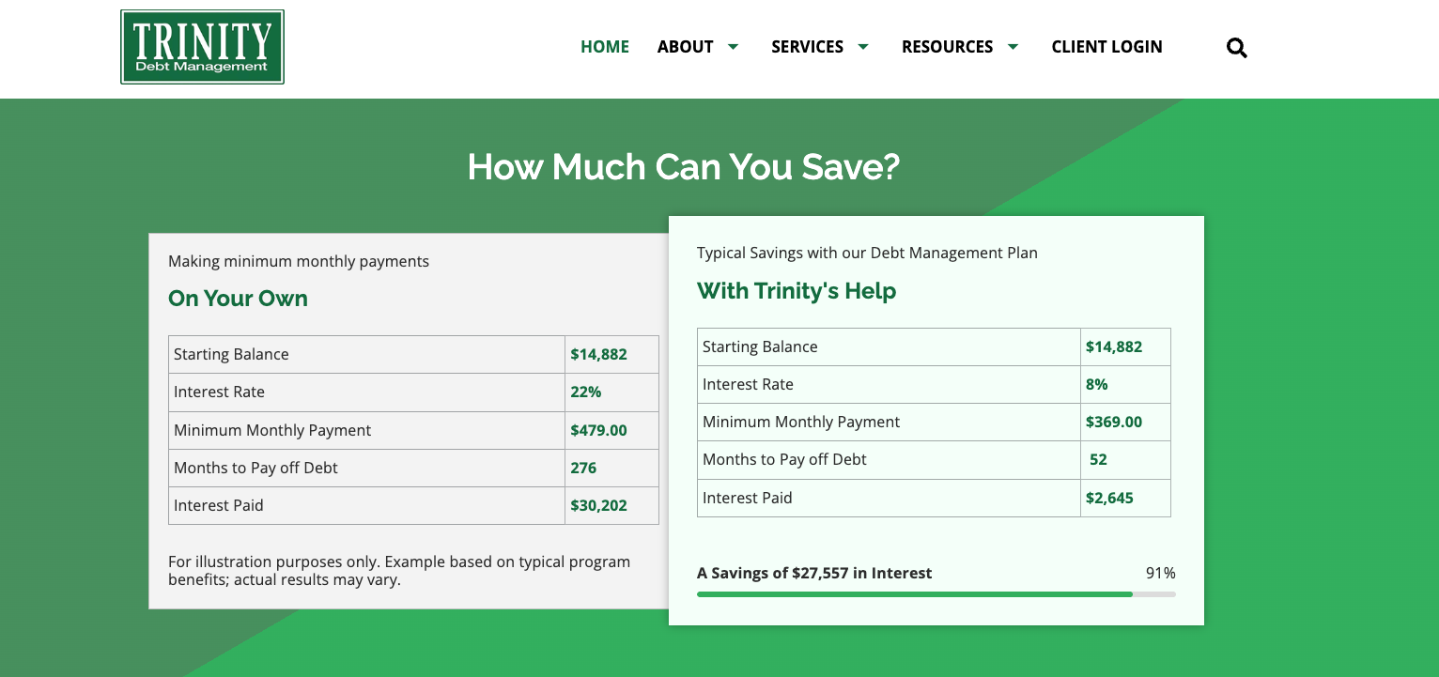Click the 22% interest rate value
This screenshot has height=677, width=1439.
(586, 392)
